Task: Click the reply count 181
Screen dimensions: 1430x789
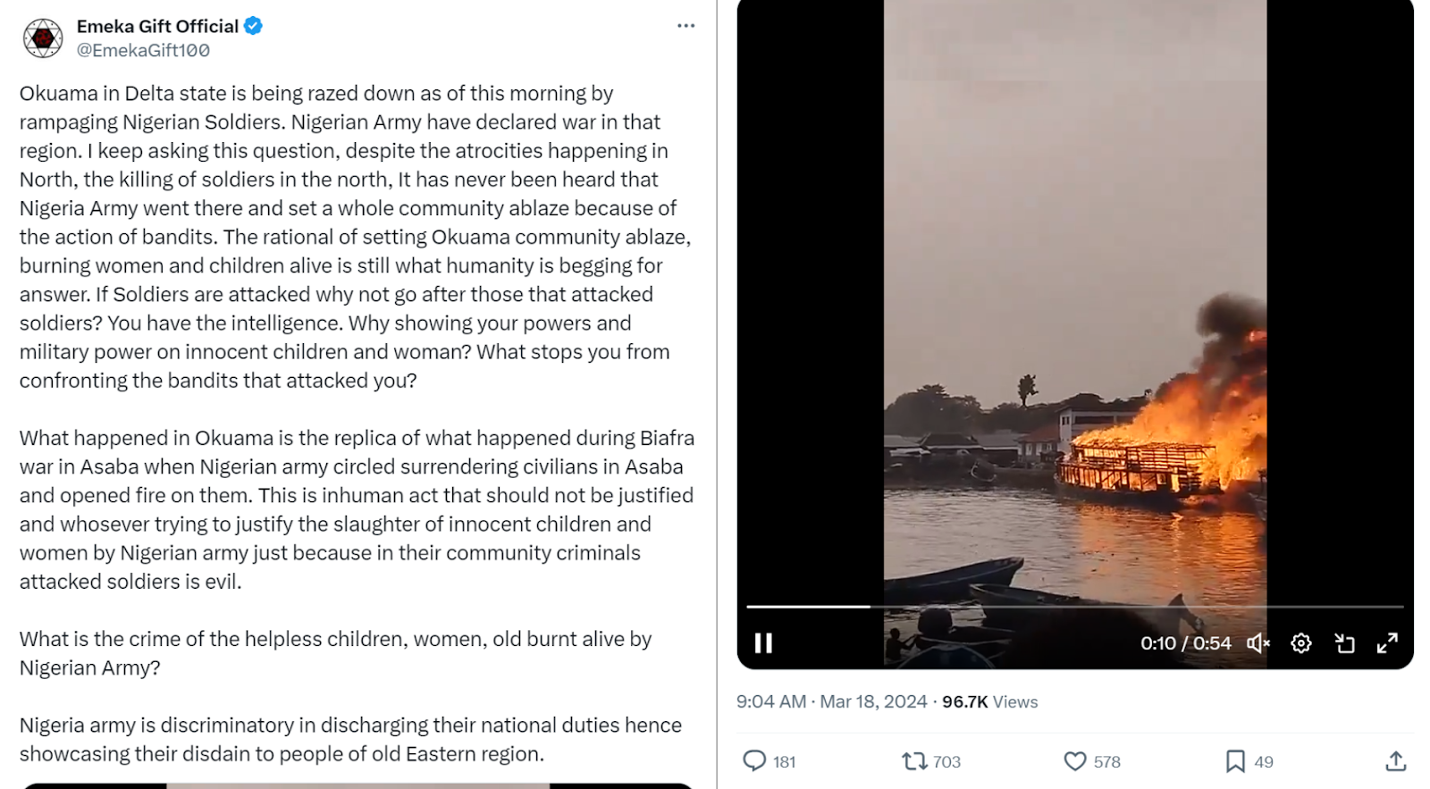Action: click(x=783, y=760)
